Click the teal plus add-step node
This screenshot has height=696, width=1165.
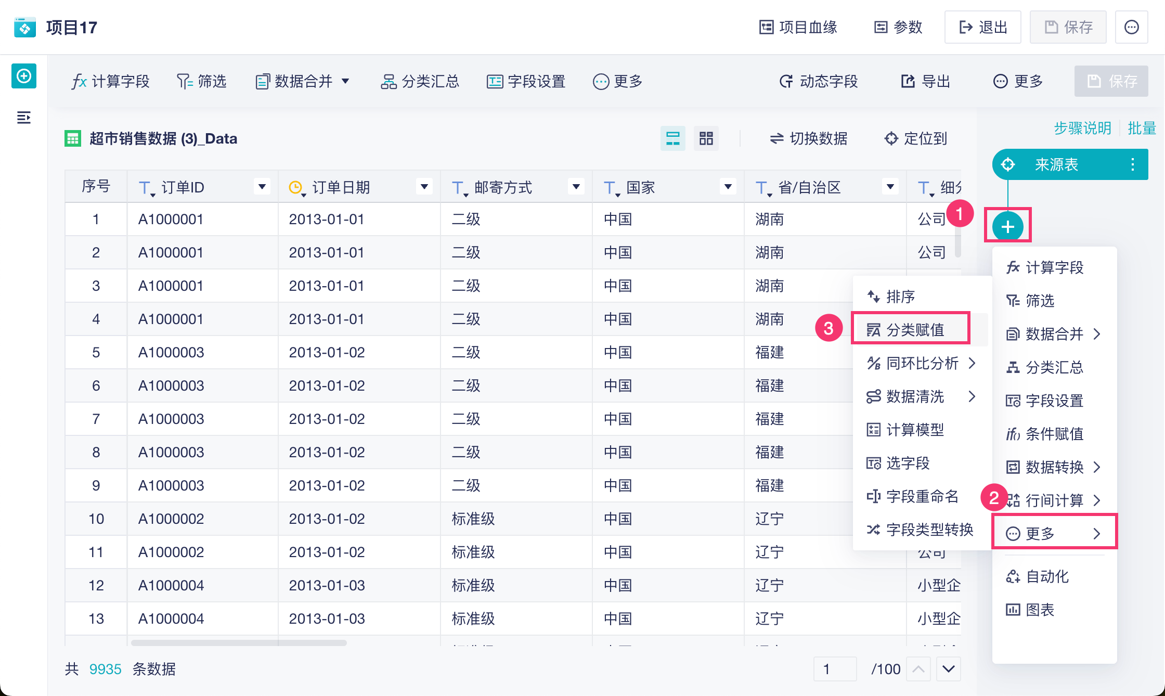point(1007,227)
